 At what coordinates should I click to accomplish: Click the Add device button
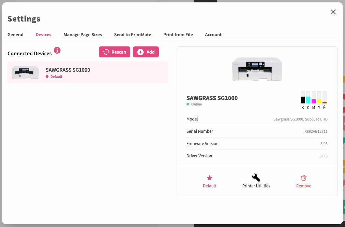pyautogui.click(x=146, y=52)
